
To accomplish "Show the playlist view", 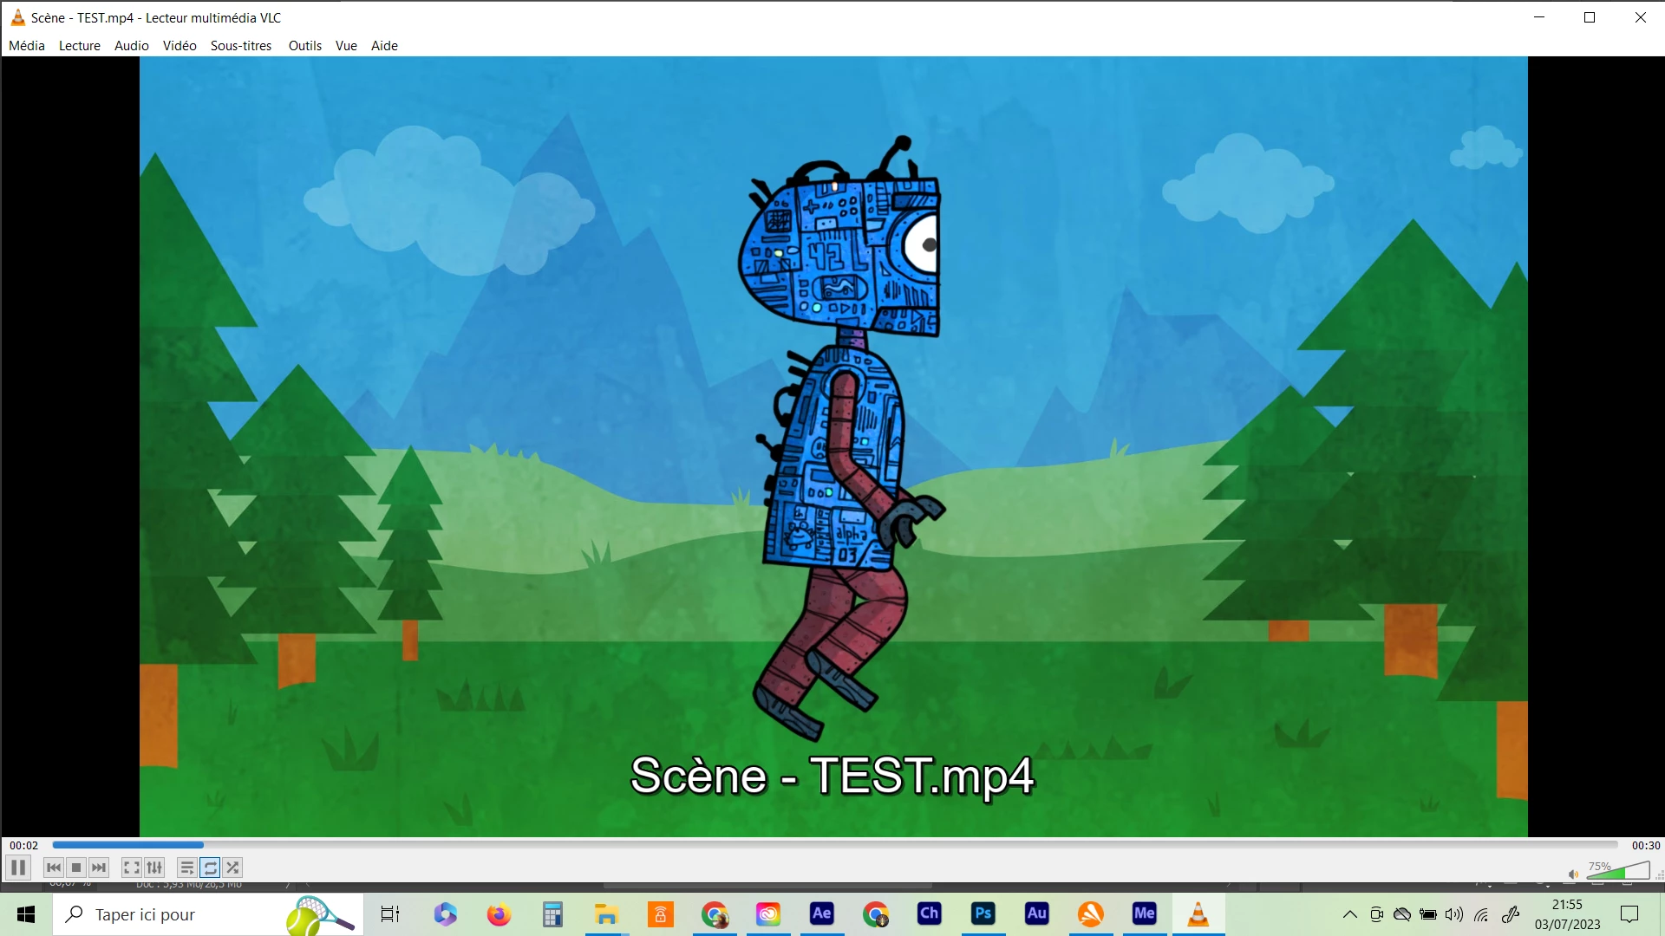I will tap(186, 868).
